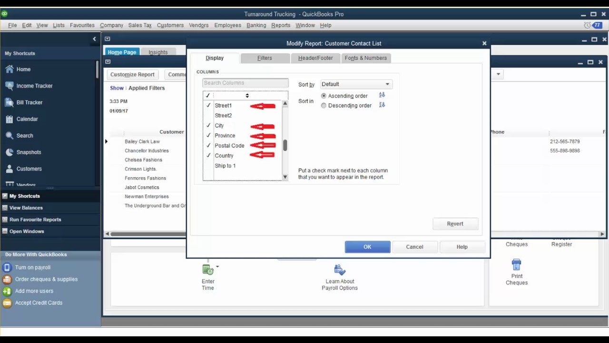Select Ascending order radio button
Image resolution: width=609 pixels, height=343 pixels.
[x=324, y=96]
